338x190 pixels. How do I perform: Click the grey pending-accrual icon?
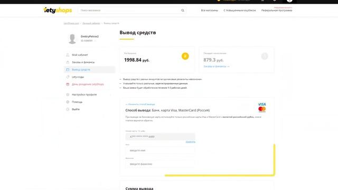265,56
